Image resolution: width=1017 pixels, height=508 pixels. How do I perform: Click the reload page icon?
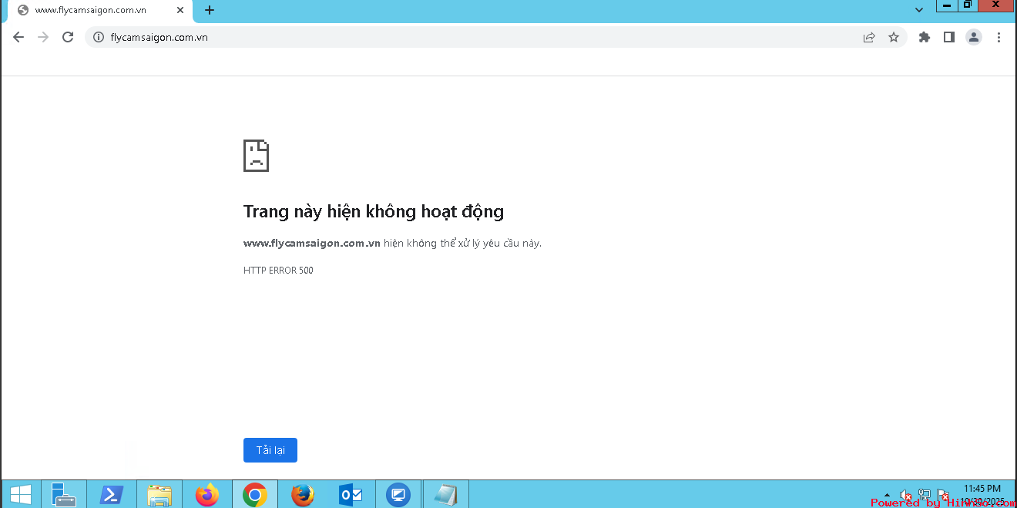point(68,37)
